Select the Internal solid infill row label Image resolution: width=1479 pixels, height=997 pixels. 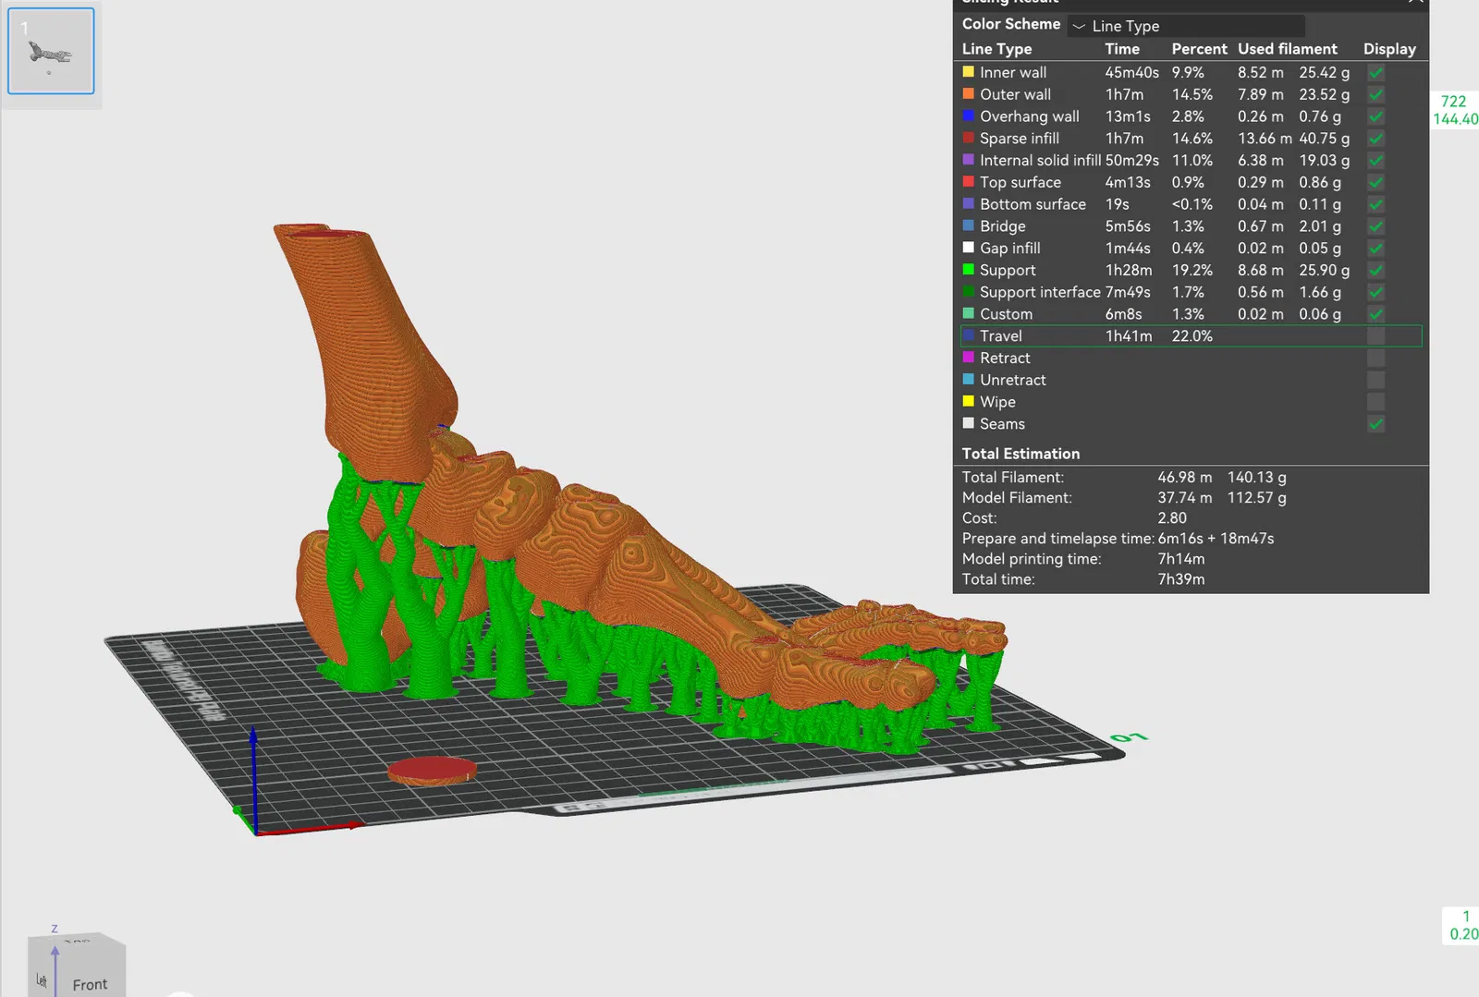[x=1040, y=161]
